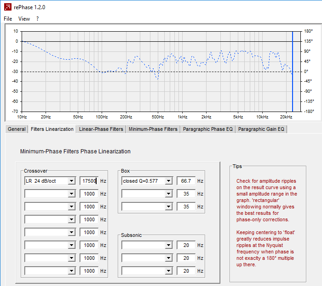
Task: Click the first Subsonic 20 Hz field
Action: point(186,245)
